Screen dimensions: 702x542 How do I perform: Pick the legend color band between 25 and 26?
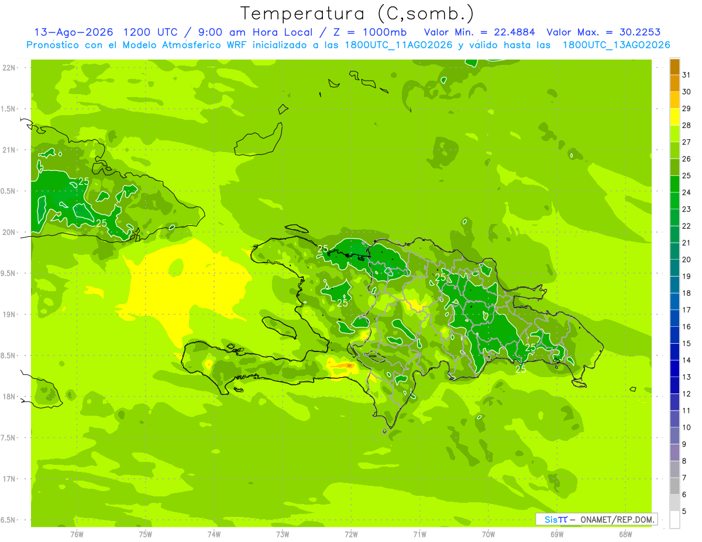(675, 167)
